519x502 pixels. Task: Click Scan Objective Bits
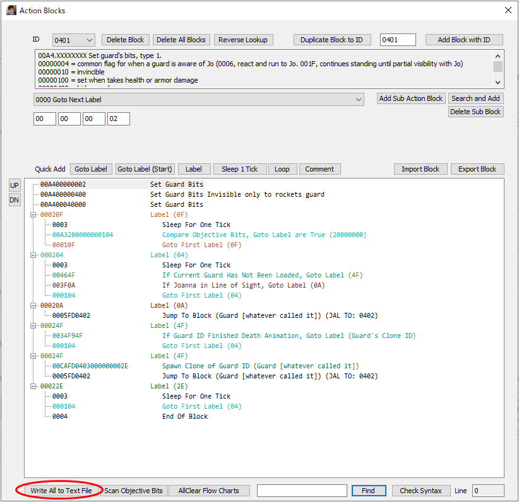coord(133,491)
